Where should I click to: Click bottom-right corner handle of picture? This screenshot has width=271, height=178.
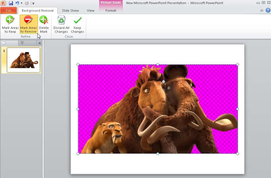[x=237, y=154]
